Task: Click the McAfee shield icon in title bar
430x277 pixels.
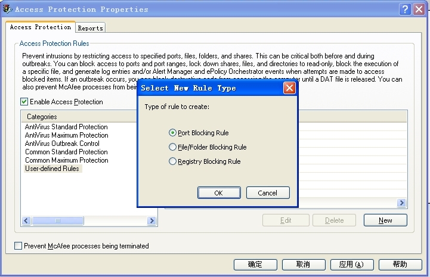Action: pyautogui.click(x=7, y=9)
